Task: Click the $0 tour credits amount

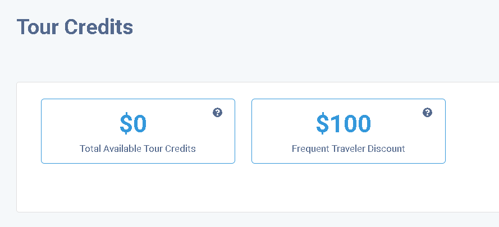Action: coord(133,124)
